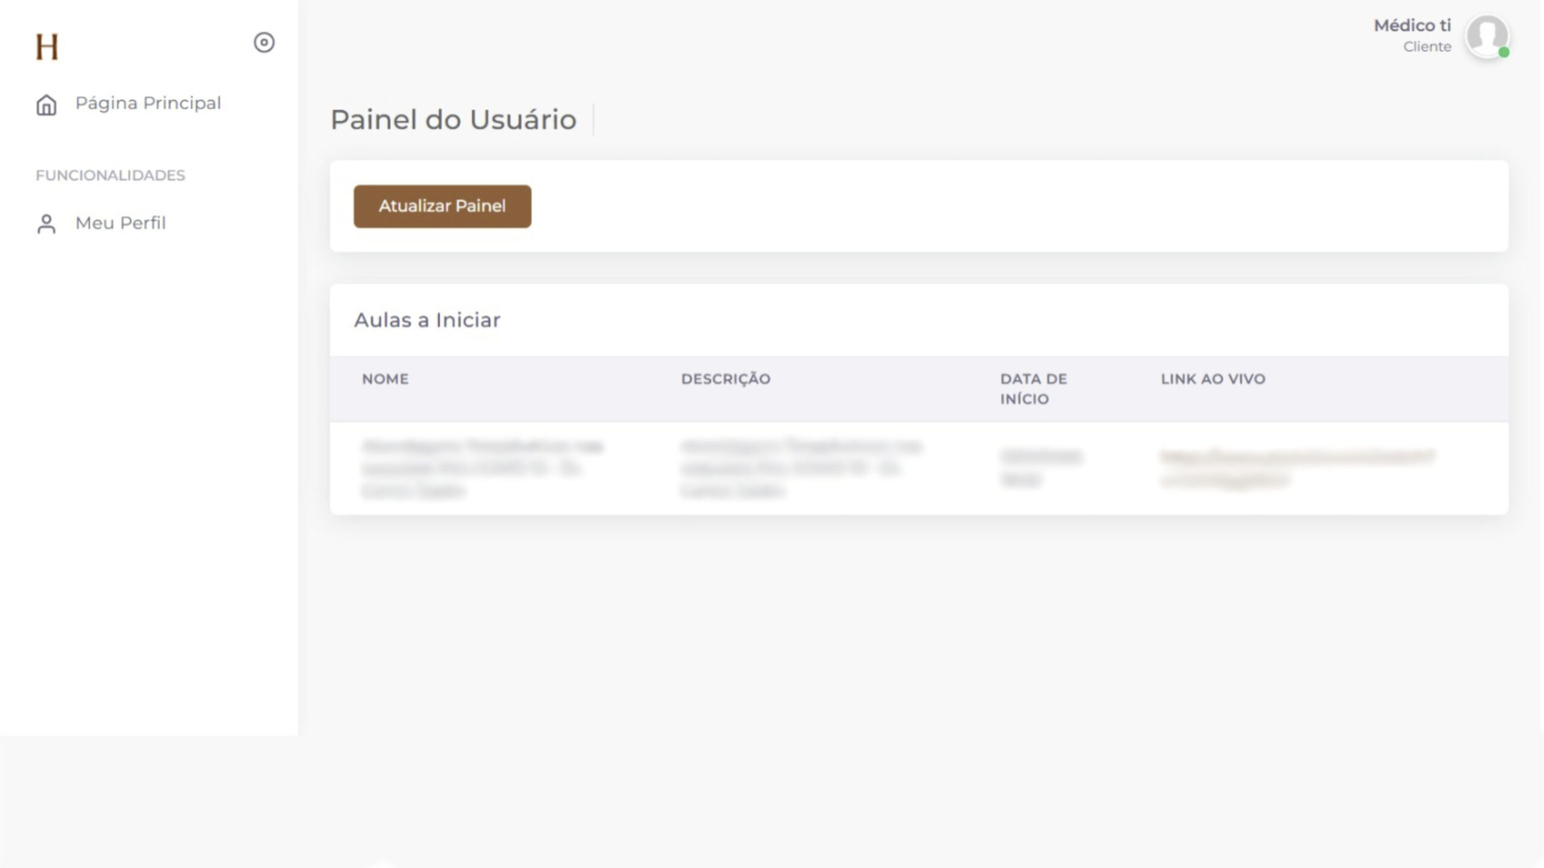Click the person icon beside Meu Perfil
Image resolution: width=1544 pixels, height=868 pixels.
[46, 224]
